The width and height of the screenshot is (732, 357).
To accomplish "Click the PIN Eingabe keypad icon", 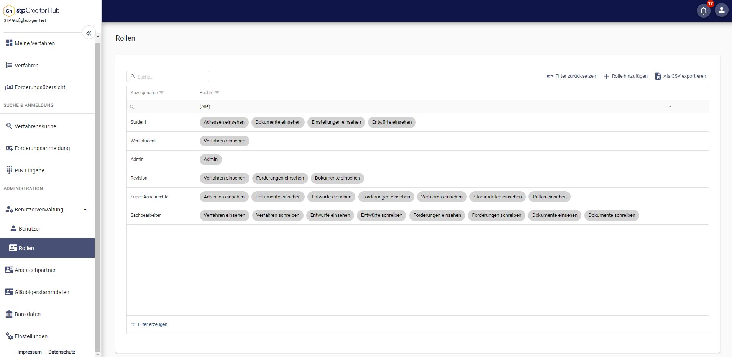I will click(x=9, y=170).
